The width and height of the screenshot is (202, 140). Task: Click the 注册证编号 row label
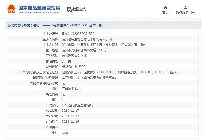point(50,34)
